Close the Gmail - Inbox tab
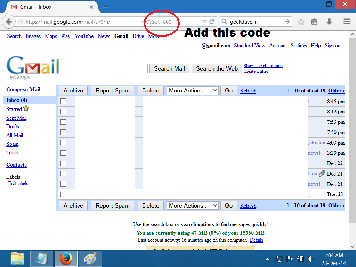This screenshot has height=267, width=356. click(91, 7)
